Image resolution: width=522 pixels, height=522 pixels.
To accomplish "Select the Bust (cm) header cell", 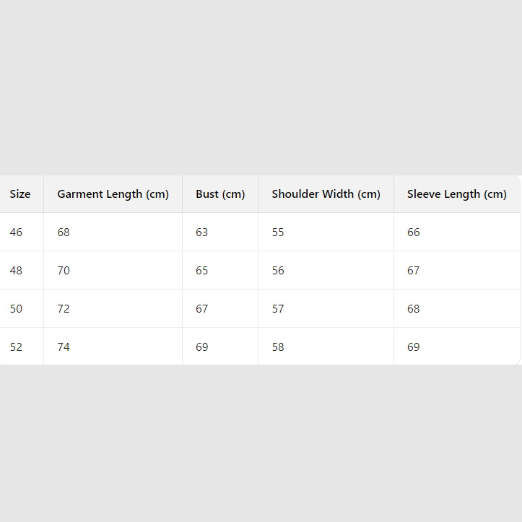I will (220, 194).
